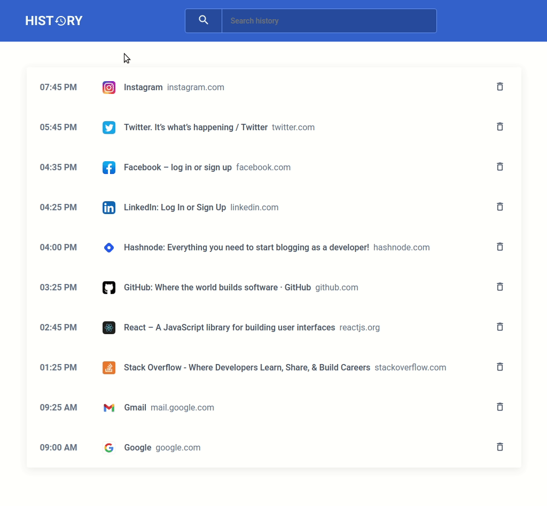The height and width of the screenshot is (506, 547).
Task: Open the github.com link
Action: tap(337, 287)
